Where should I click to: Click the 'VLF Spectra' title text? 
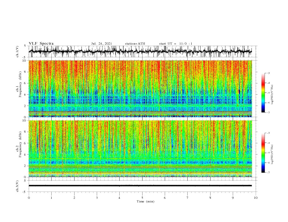pos(41,44)
